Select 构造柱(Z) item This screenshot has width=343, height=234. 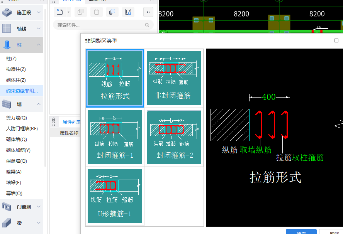coord(16,69)
